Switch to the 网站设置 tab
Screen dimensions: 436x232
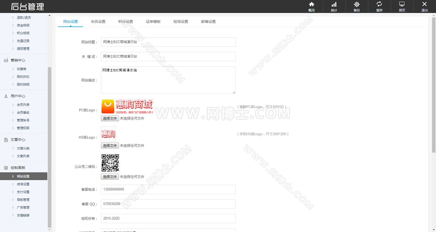70,22
